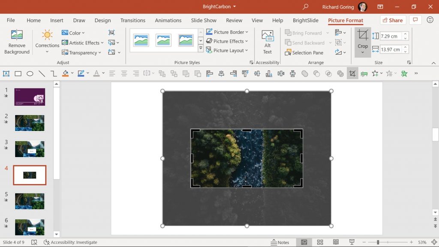Click the shape fill color icon
Viewport: 439px width, 247px height.
pos(66,73)
